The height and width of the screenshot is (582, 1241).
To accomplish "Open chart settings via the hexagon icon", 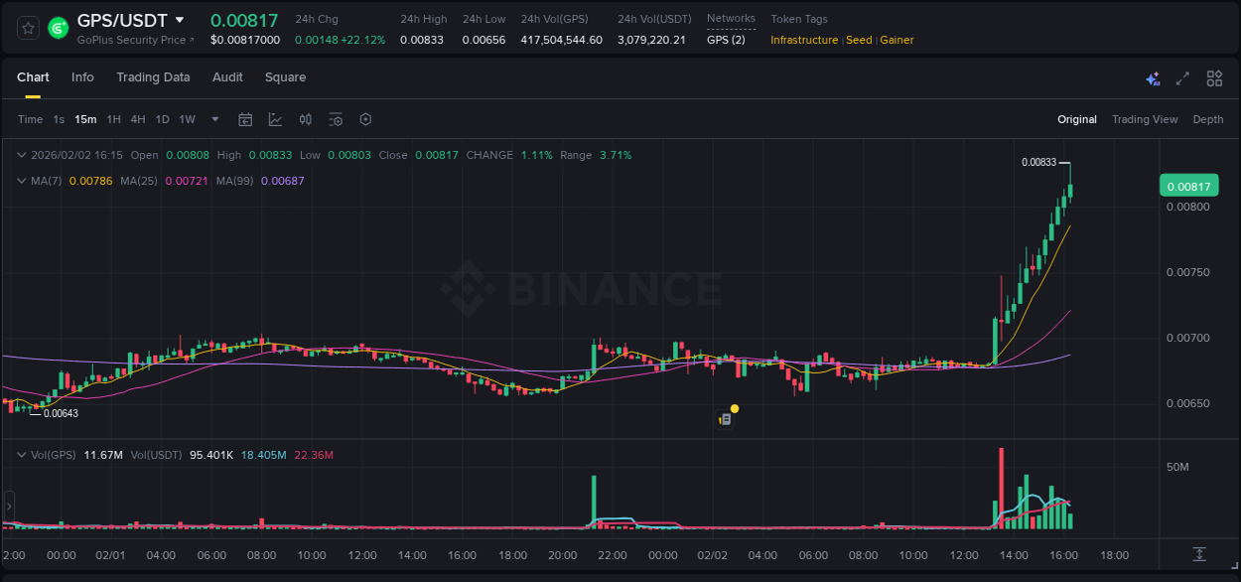I will pyautogui.click(x=365, y=119).
